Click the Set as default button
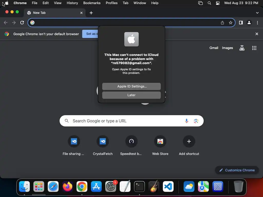263x197 pixels. coord(90,34)
